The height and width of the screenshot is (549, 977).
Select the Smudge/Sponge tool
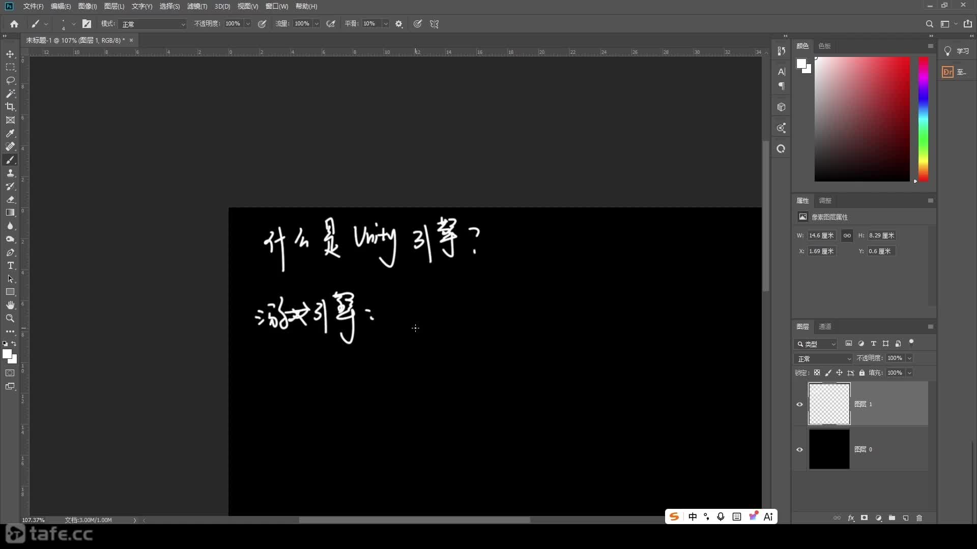tap(10, 239)
